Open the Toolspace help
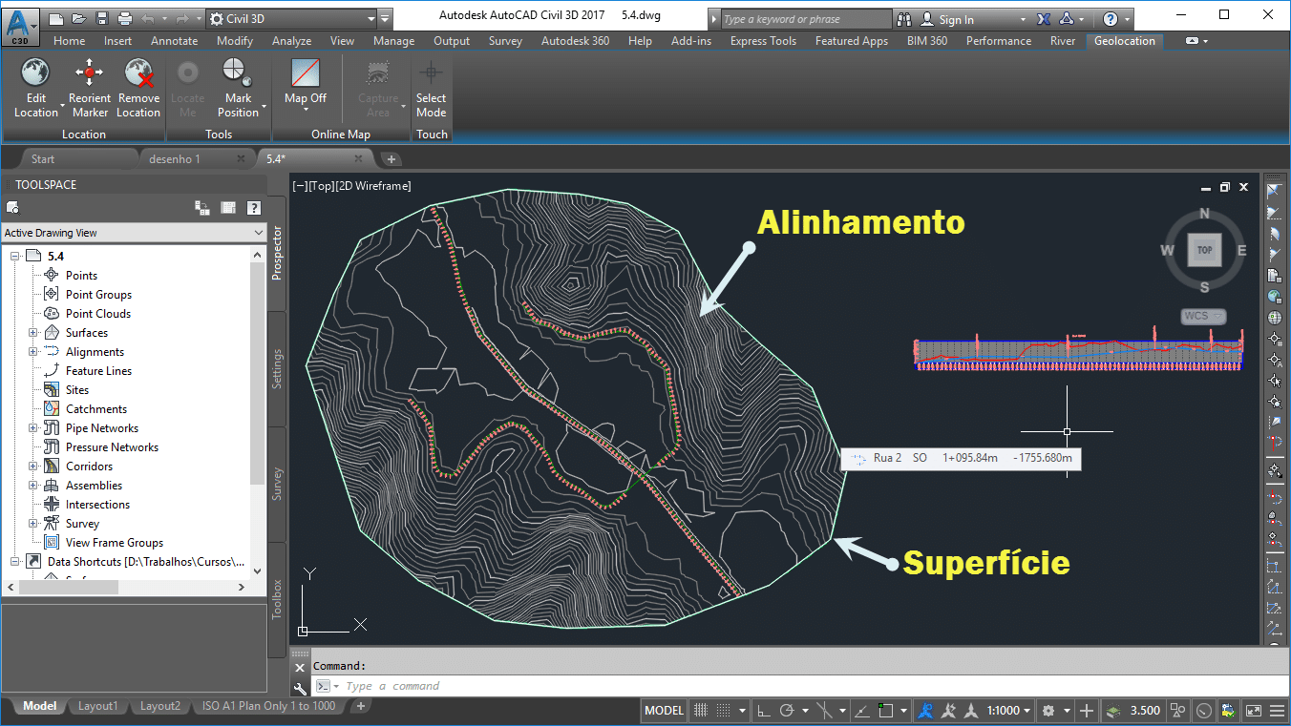The width and height of the screenshot is (1291, 726). pos(253,207)
